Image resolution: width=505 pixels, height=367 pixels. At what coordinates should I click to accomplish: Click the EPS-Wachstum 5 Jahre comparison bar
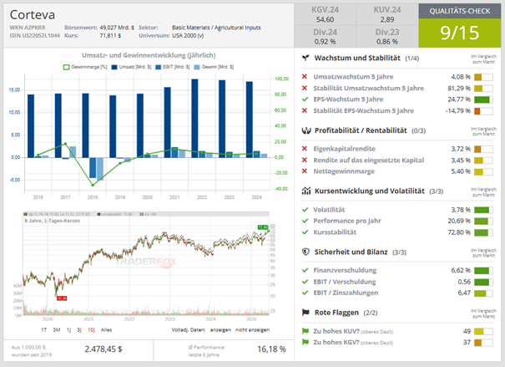[483, 99]
